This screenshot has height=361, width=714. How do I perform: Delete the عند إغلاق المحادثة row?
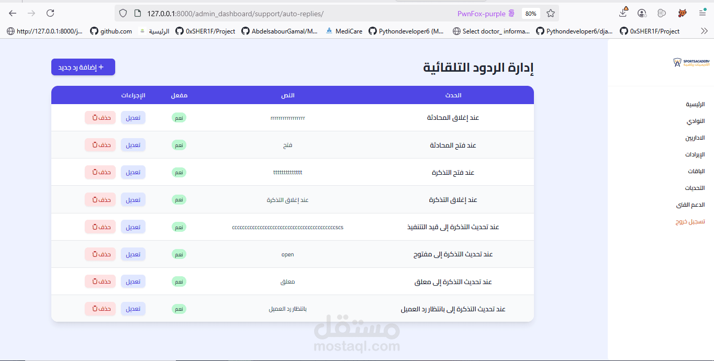(x=100, y=118)
